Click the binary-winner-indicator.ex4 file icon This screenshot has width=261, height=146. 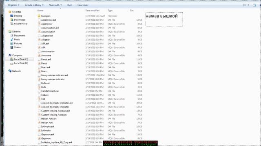pyautogui.click(x=39, y=75)
